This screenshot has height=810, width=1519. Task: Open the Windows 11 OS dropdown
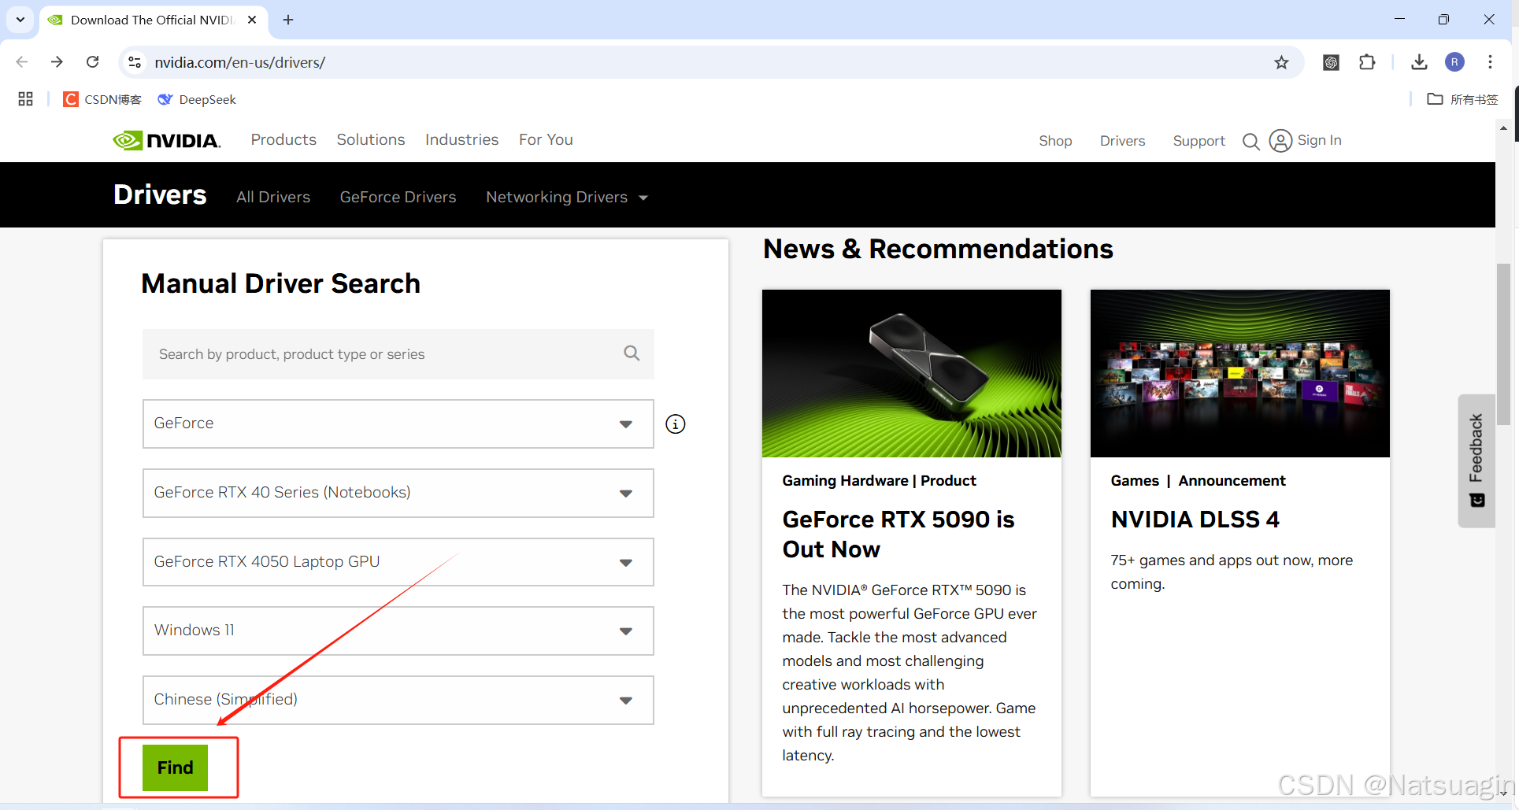click(x=398, y=631)
